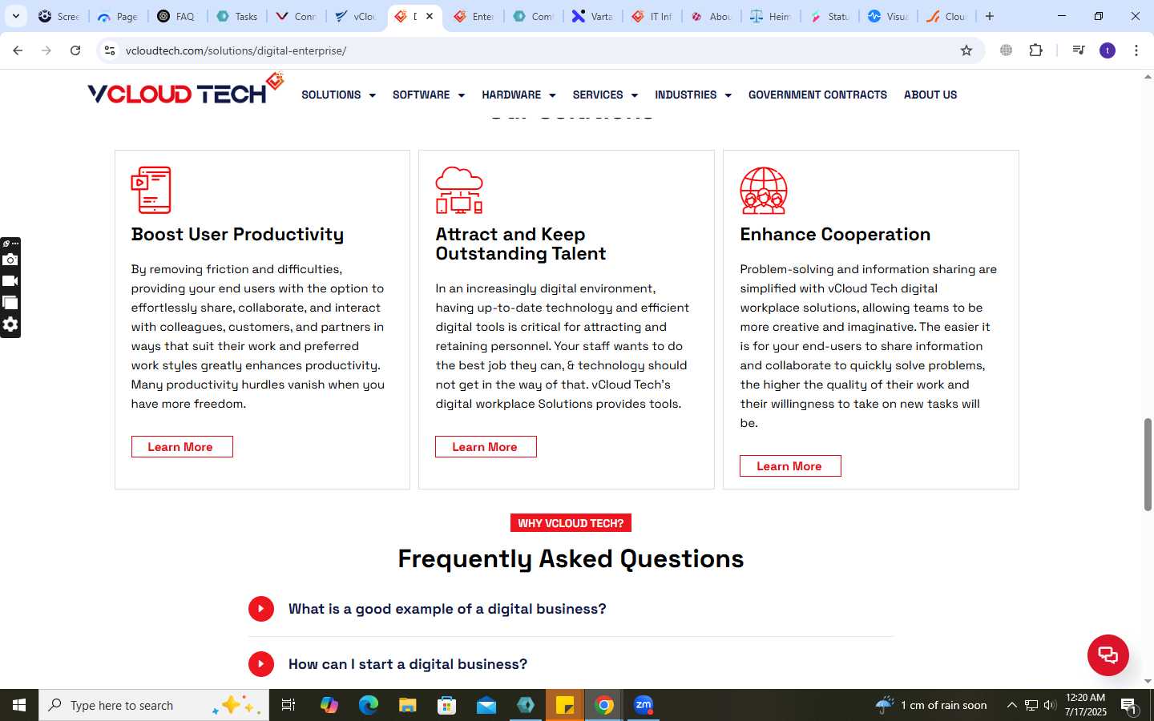Image resolution: width=1154 pixels, height=721 pixels.
Task: Show hidden system tray icons chevron
Action: coord(1011,705)
